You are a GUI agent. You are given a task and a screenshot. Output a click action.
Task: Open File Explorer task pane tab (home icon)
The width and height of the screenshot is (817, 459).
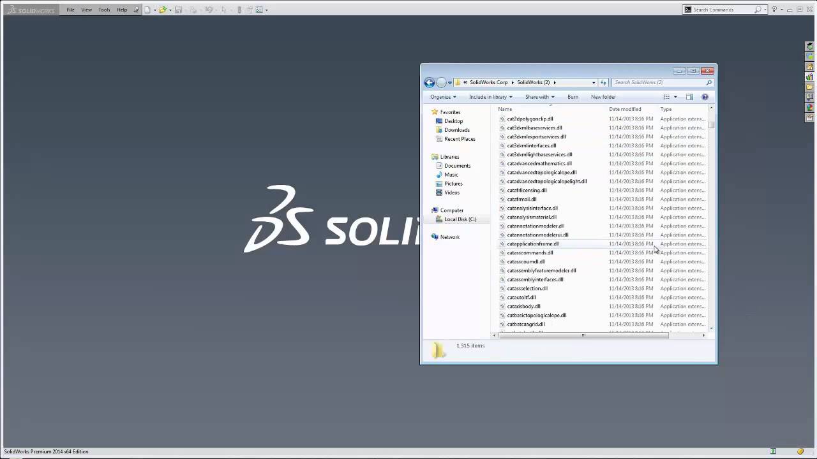[809, 67]
